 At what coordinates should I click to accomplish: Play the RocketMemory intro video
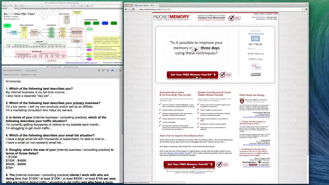[196, 49]
